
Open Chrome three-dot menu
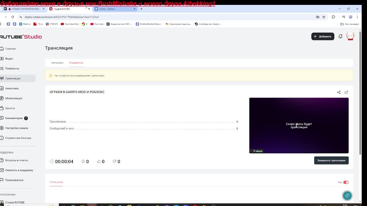[x=357, y=17]
